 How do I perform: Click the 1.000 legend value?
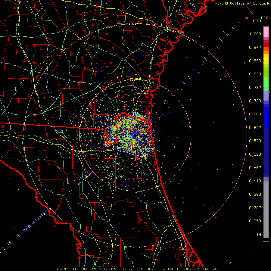(255, 34)
